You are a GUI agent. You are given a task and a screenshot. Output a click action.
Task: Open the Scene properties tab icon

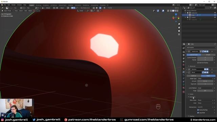point(184,61)
